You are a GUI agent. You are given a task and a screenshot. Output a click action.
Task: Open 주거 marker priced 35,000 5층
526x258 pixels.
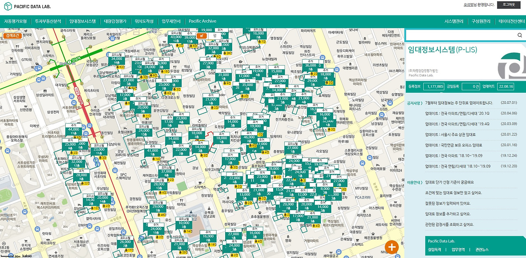coord(247,84)
